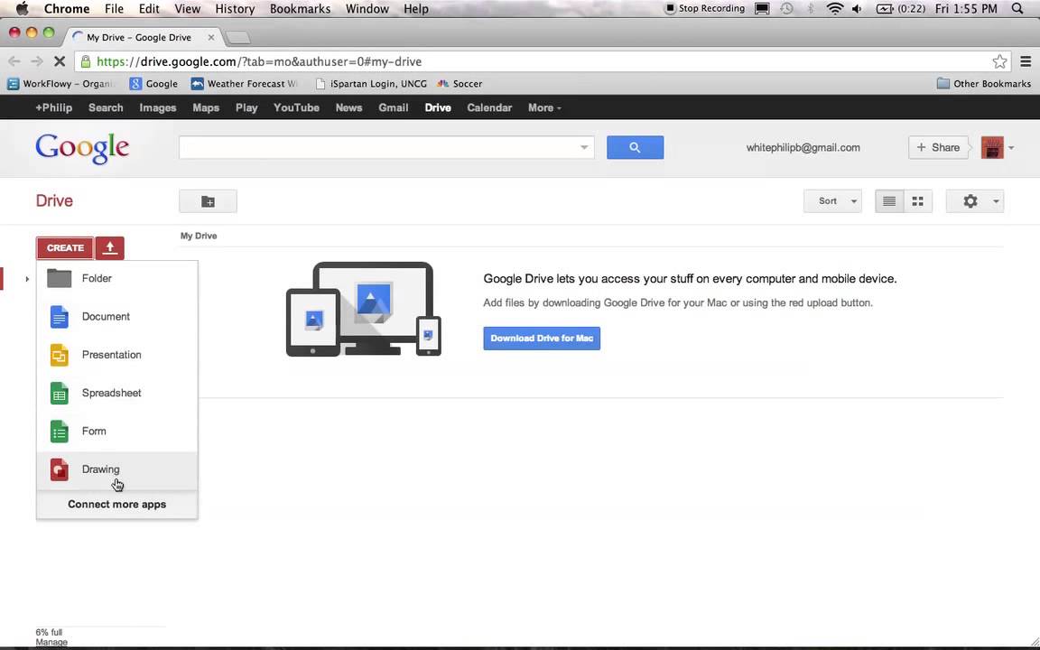1040x650 pixels.
Task: Click the volume icon in menu bar
Action: [857, 9]
